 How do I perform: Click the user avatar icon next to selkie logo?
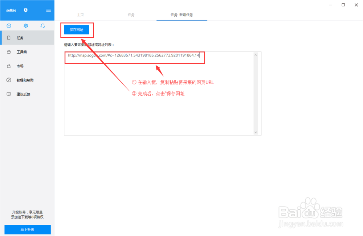[x=25, y=10]
